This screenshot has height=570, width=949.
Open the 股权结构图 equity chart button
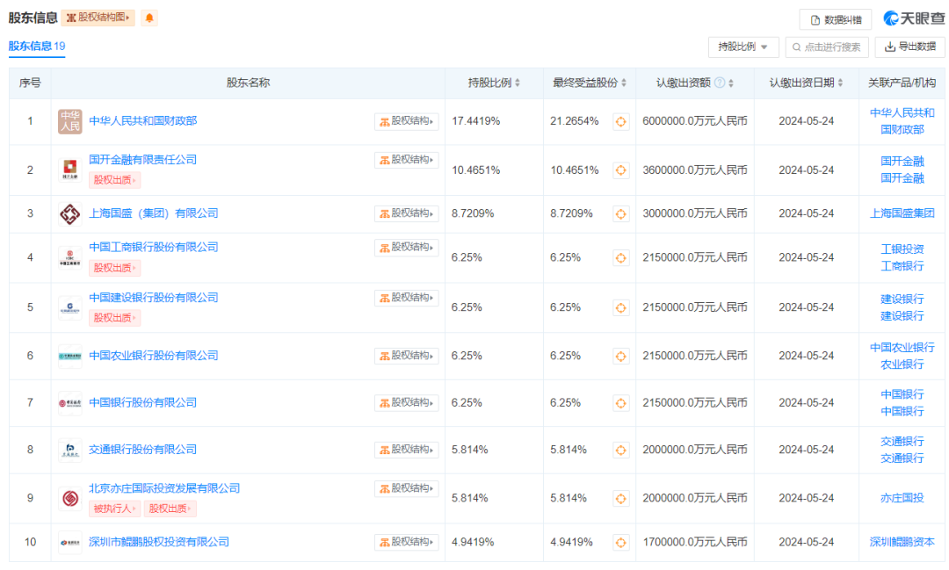click(x=98, y=18)
